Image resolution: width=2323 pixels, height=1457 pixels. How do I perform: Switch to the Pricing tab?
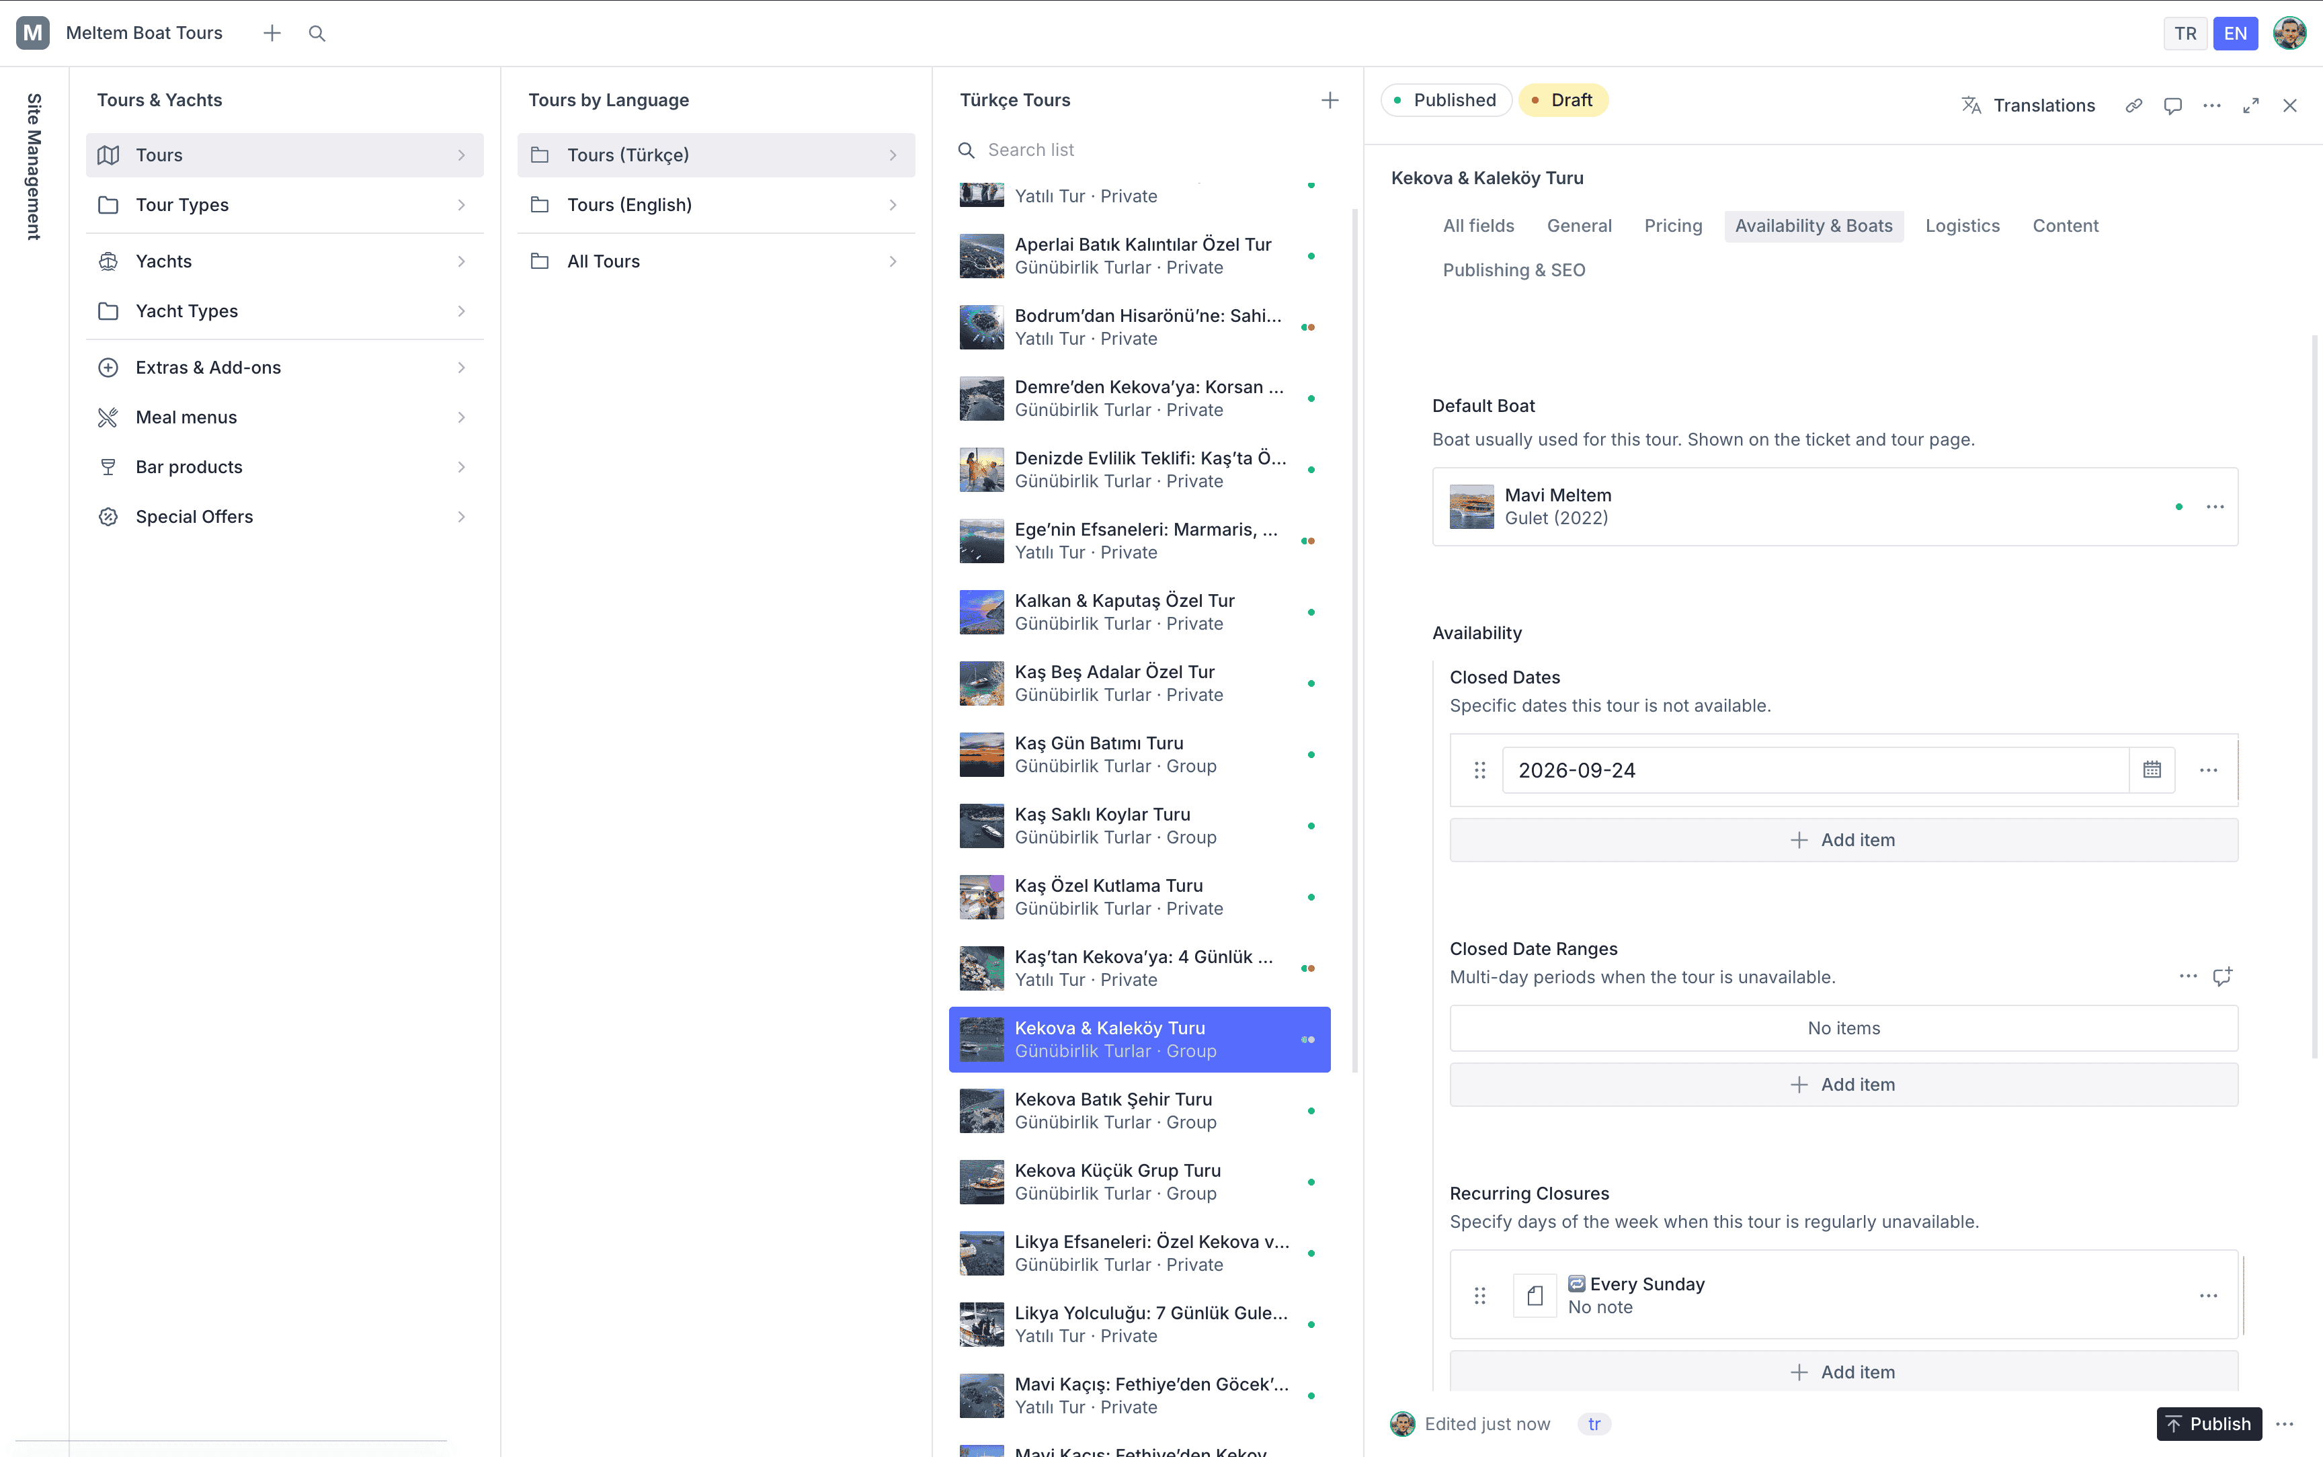pos(1672,226)
